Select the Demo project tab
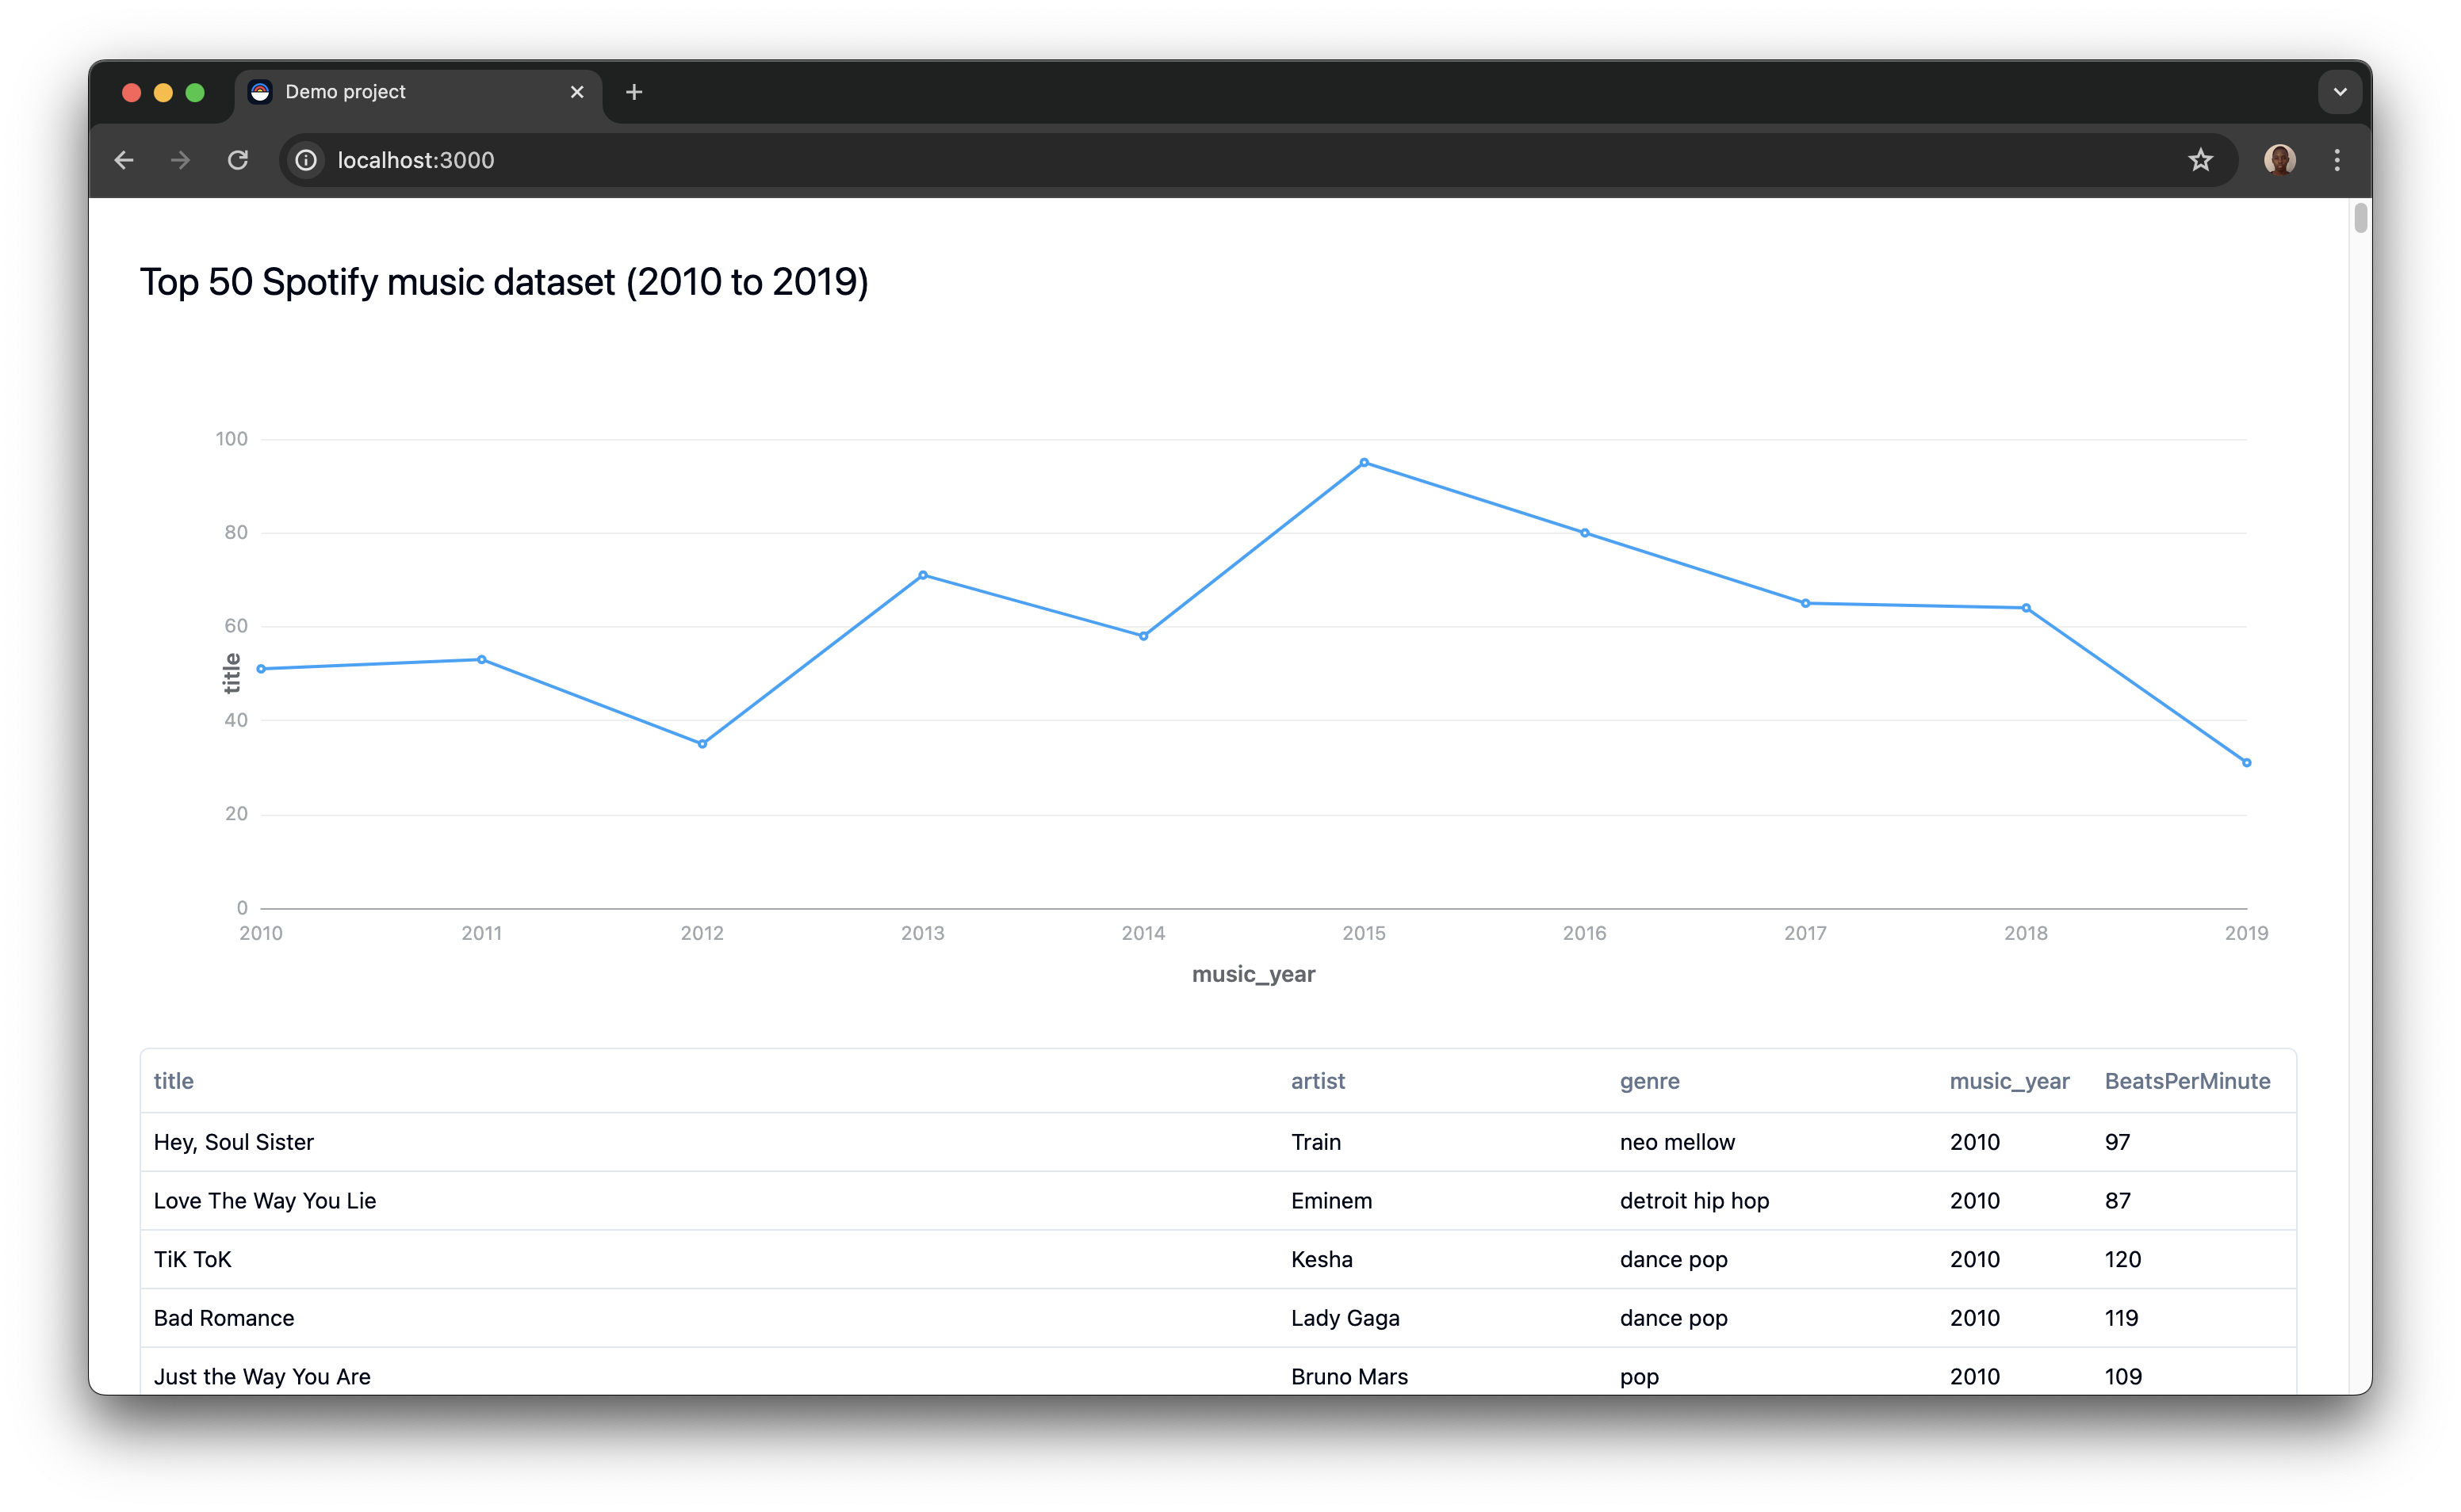 pyautogui.click(x=400, y=92)
